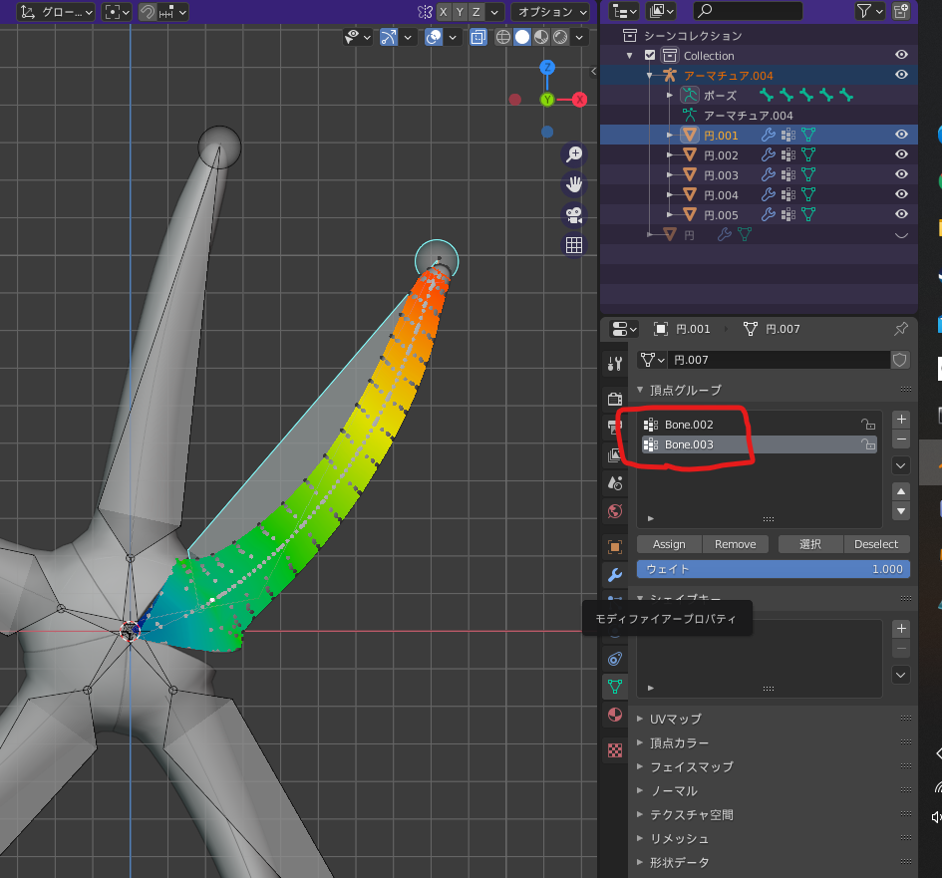
Task: Toggle Z-axis mirror button
Action: click(475, 11)
